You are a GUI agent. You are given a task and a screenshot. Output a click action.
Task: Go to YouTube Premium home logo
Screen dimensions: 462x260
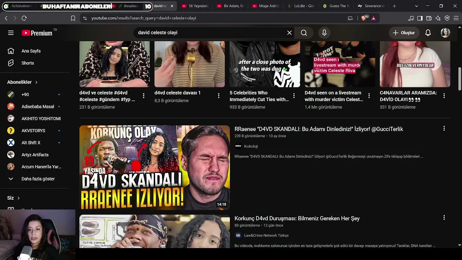[x=37, y=33]
